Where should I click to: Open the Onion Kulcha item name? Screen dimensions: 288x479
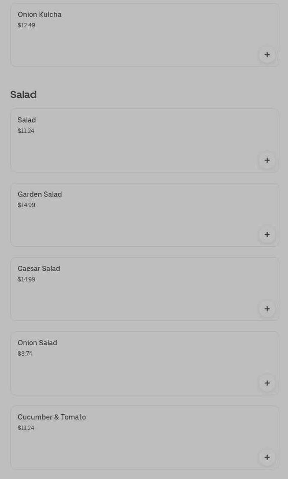[39, 15]
